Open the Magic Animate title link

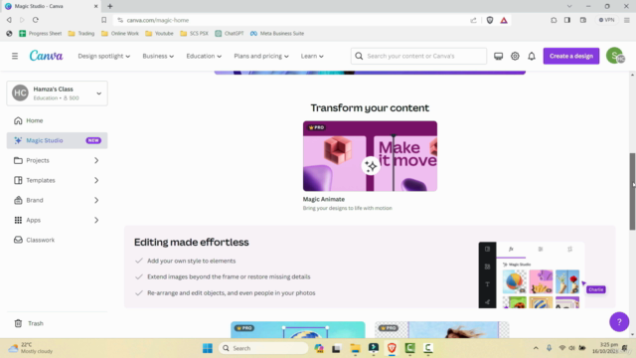click(x=324, y=199)
